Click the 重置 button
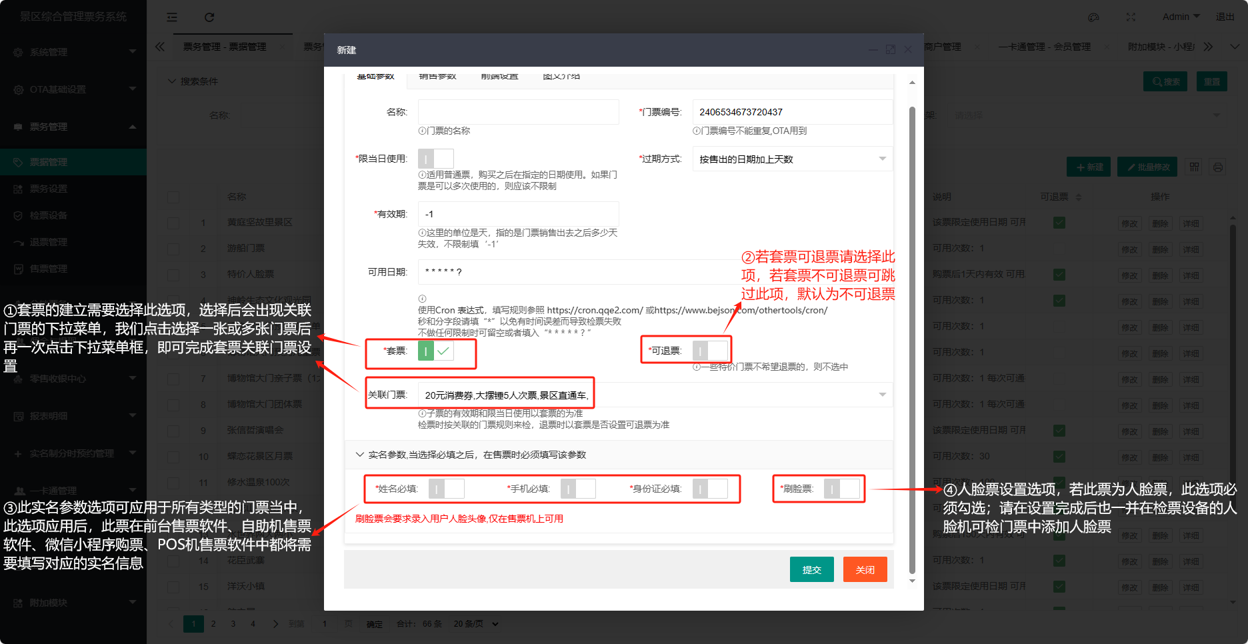The height and width of the screenshot is (644, 1248). coord(1212,81)
